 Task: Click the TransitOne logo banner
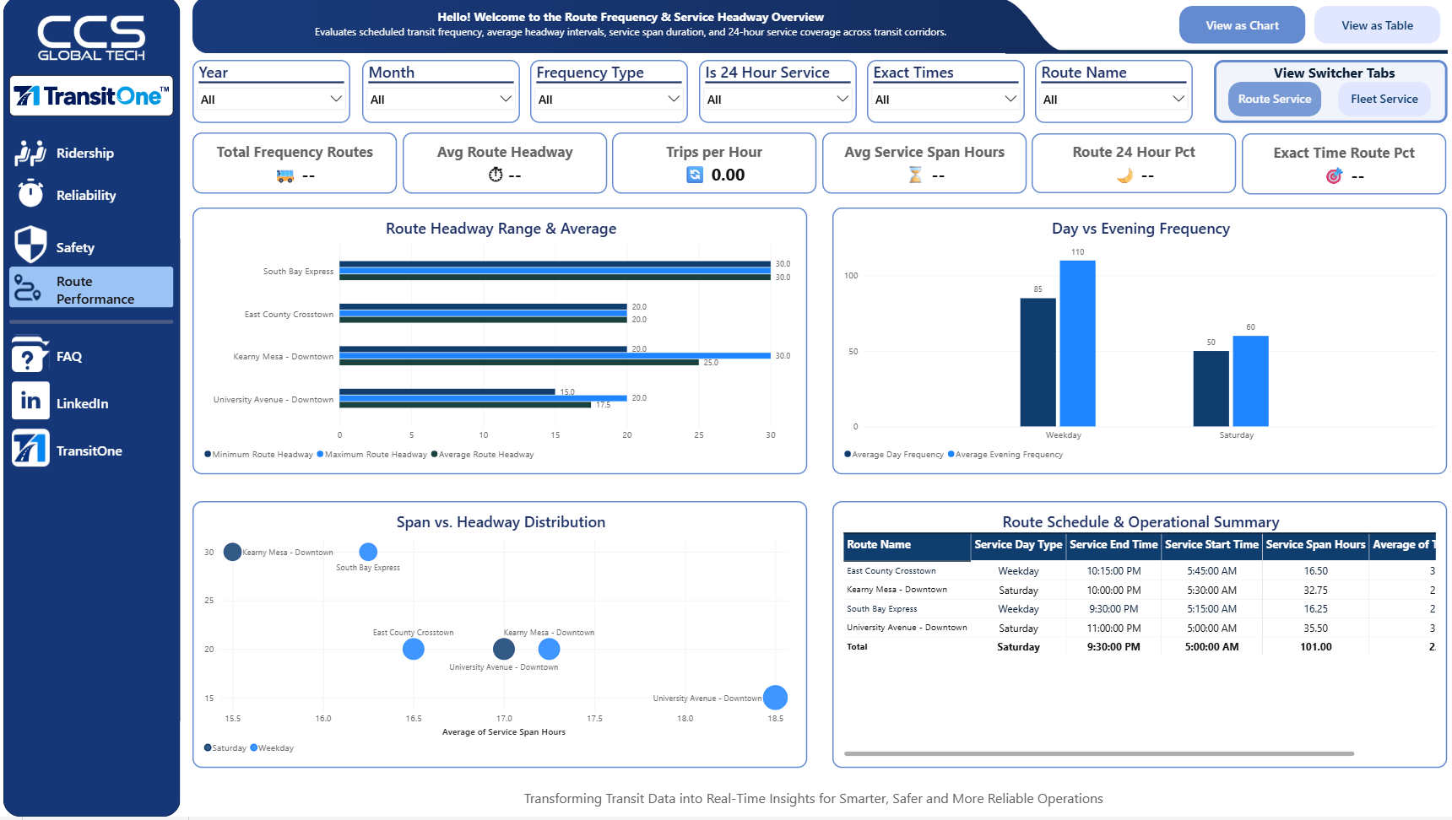91,96
